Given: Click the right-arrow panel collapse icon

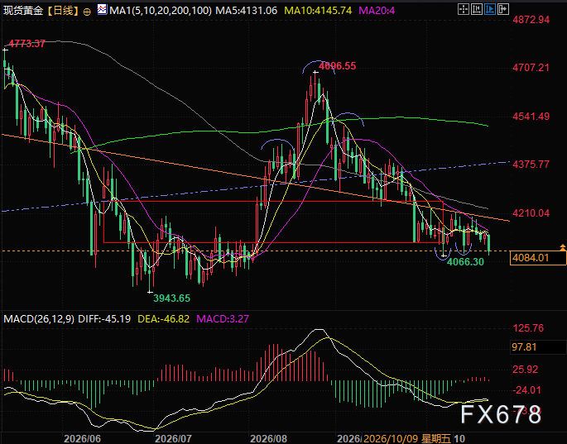Looking at the screenshot, I should coord(503,9).
